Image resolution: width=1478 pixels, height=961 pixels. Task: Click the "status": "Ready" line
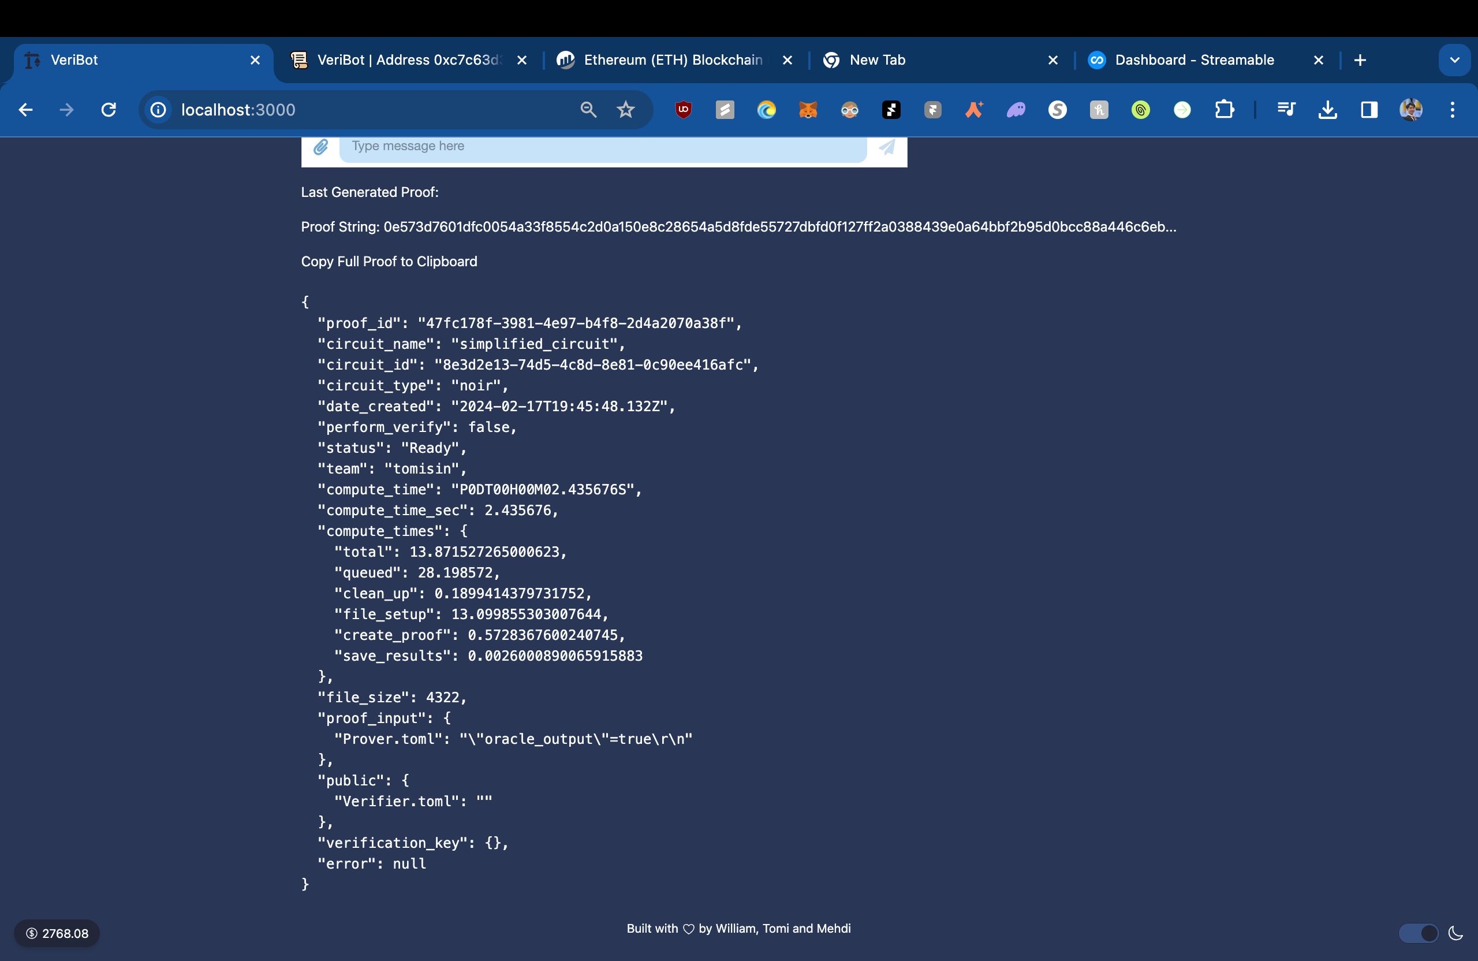tap(392, 448)
